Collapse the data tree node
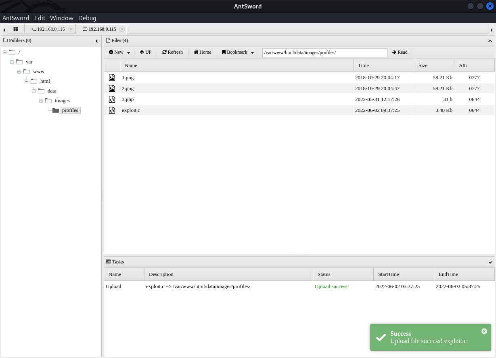 click(33, 91)
